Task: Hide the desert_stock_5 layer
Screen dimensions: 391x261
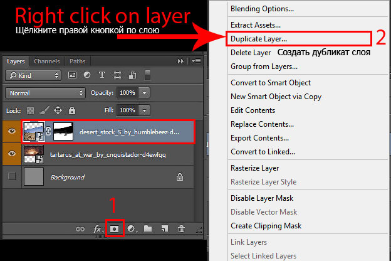Action: (x=12, y=131)
